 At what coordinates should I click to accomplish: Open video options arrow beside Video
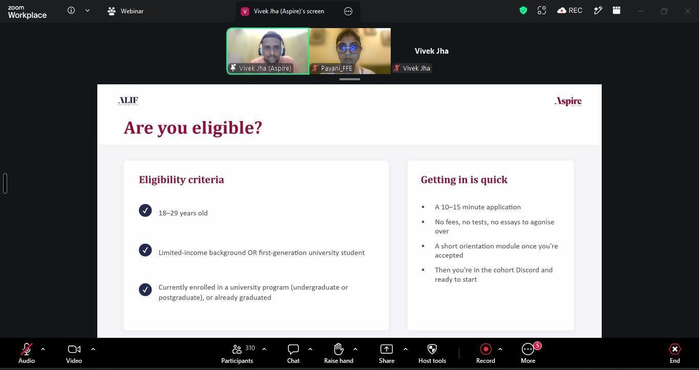click(93, 349)
